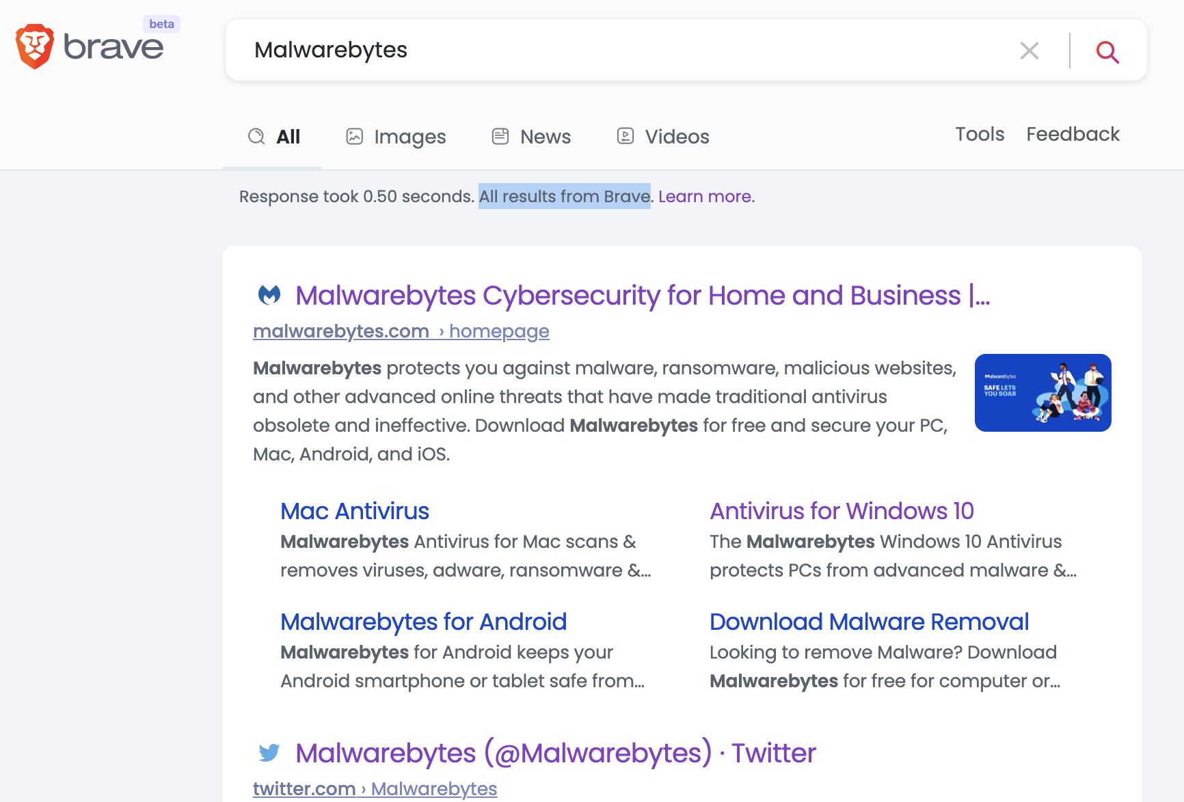Click the All tab search icon

[256, 136]
